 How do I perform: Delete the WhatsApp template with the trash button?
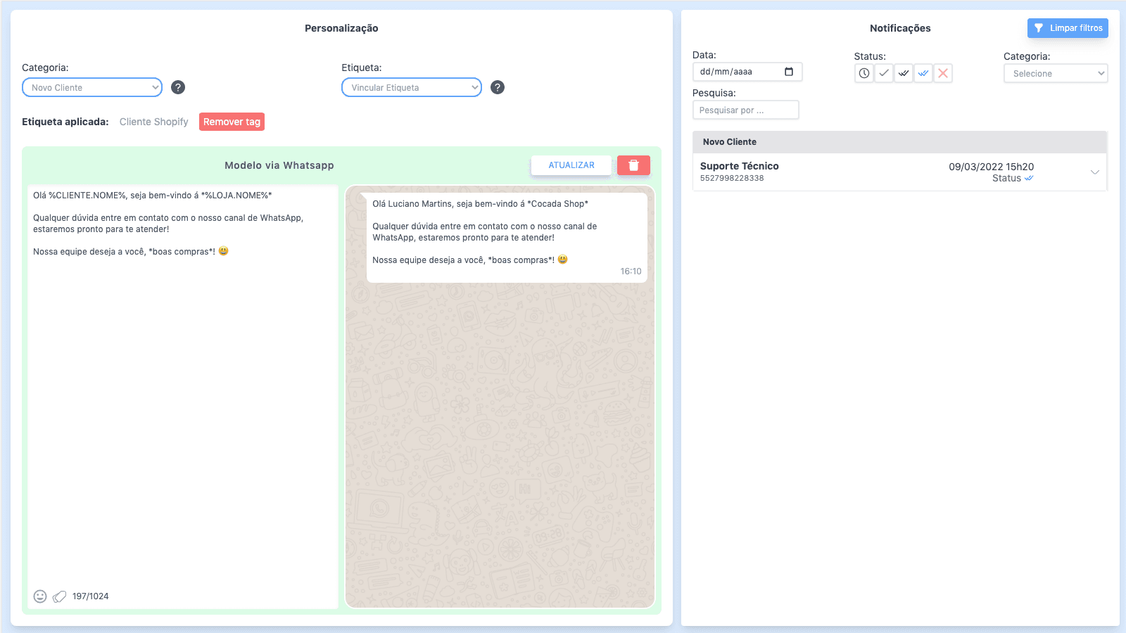(x=633, y=165)
